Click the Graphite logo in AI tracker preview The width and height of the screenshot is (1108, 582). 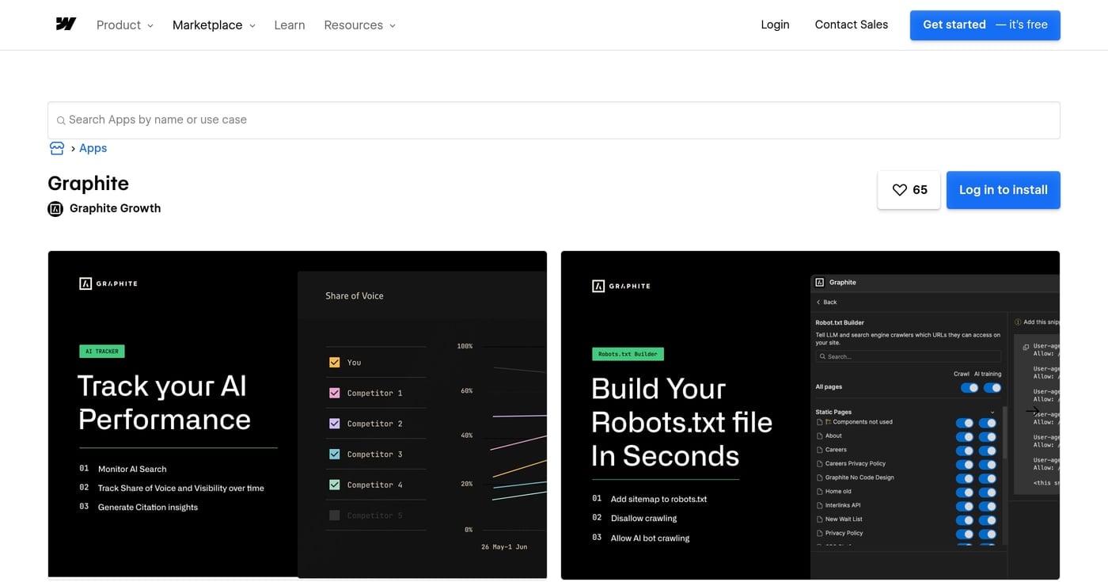click(x=108, y=283)
